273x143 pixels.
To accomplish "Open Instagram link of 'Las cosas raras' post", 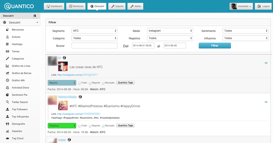I will coord(77,75).
